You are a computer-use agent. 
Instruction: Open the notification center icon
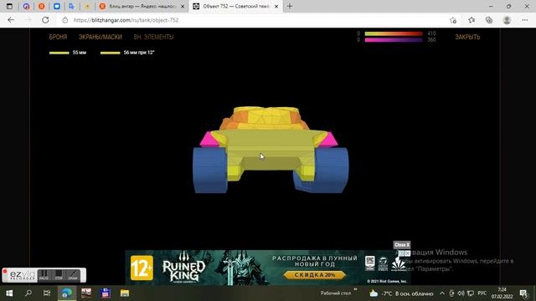pyautogui.click(x=523, y=293)
